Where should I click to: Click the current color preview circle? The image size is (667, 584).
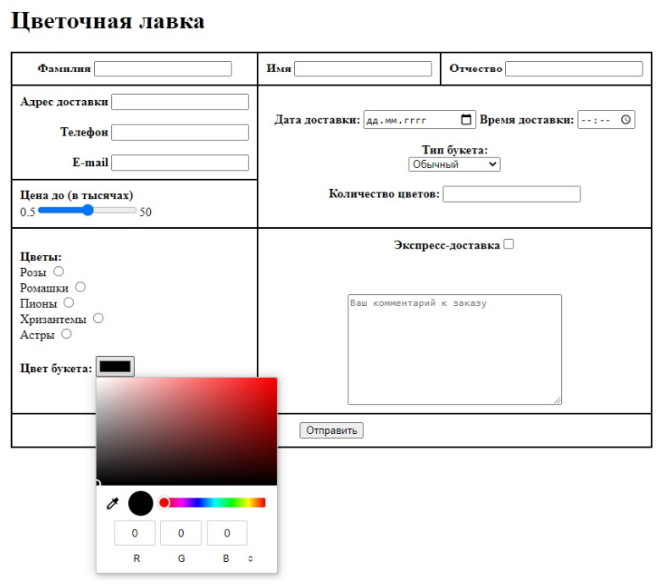pyautogui.click(x=141, y=503)
